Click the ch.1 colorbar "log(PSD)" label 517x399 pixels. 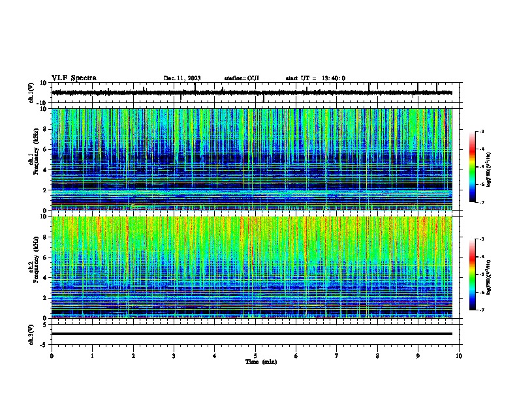(489, 170)
